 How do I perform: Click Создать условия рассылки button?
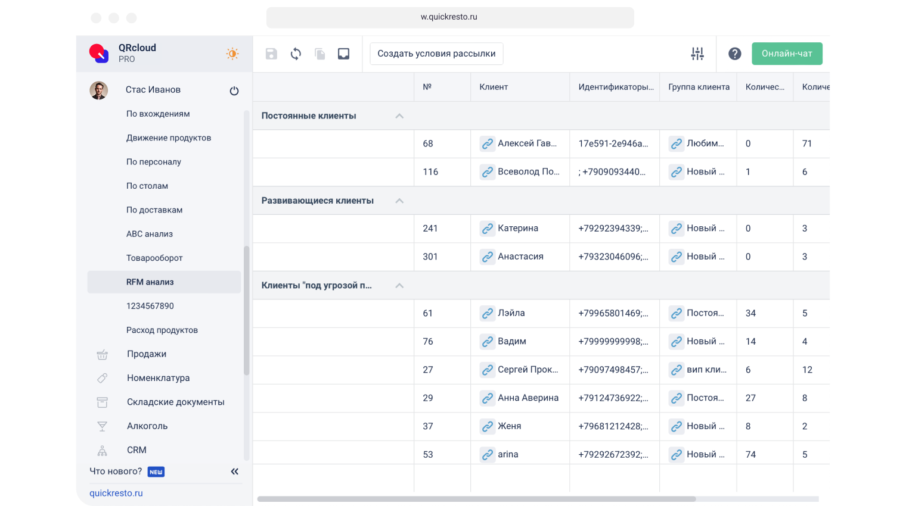436,54
